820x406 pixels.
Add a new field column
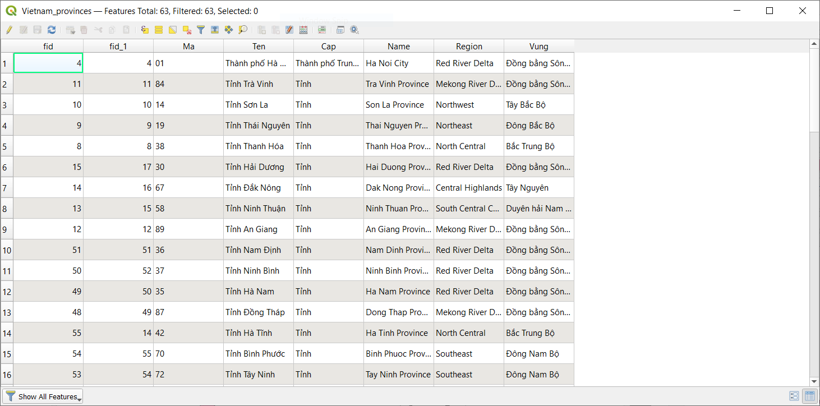[262, 30]
